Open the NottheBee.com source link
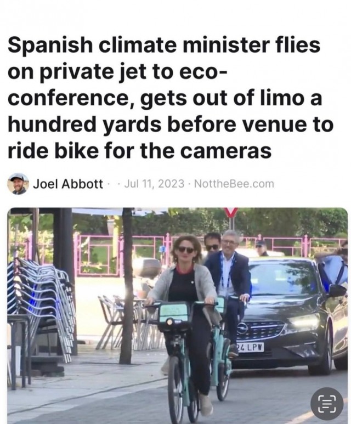 pos(234,184)
